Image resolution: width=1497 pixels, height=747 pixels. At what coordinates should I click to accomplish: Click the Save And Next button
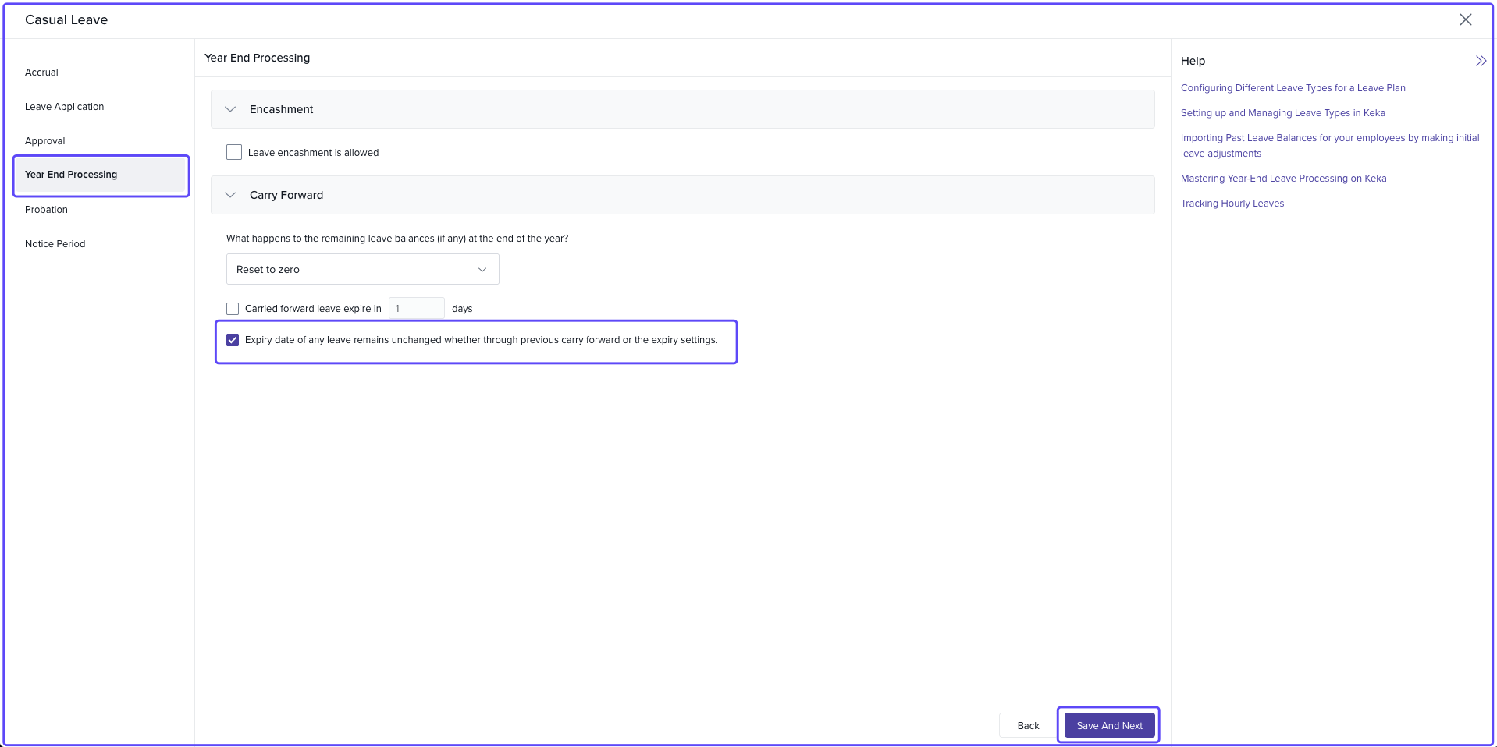pyautogui.click(x=1108, y=725)
